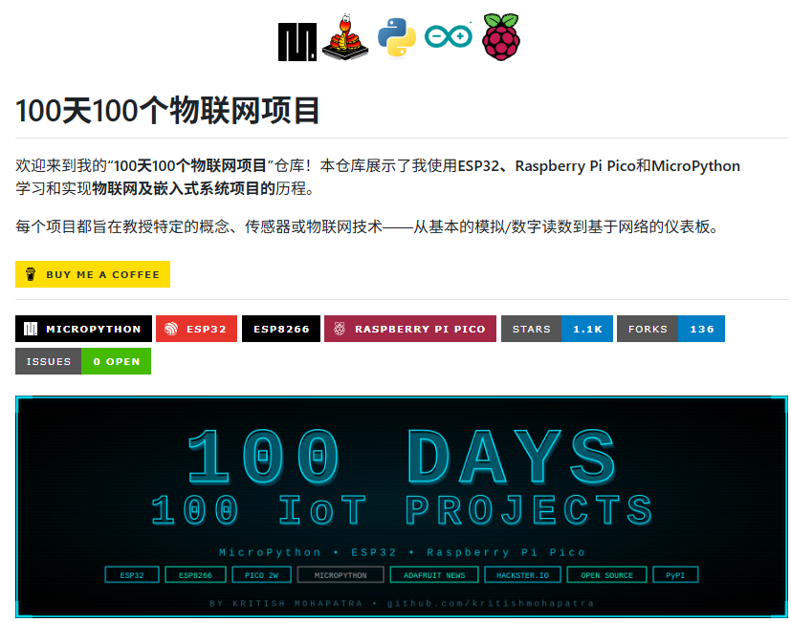The image size is (791, 622).
Task: Click the OPEN SOURCE tag in banner
Action: (x=606, y=574)
